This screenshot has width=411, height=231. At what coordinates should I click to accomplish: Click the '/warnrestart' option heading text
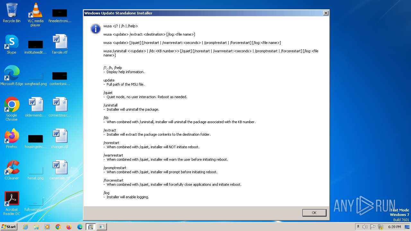[x=113, y=155]
